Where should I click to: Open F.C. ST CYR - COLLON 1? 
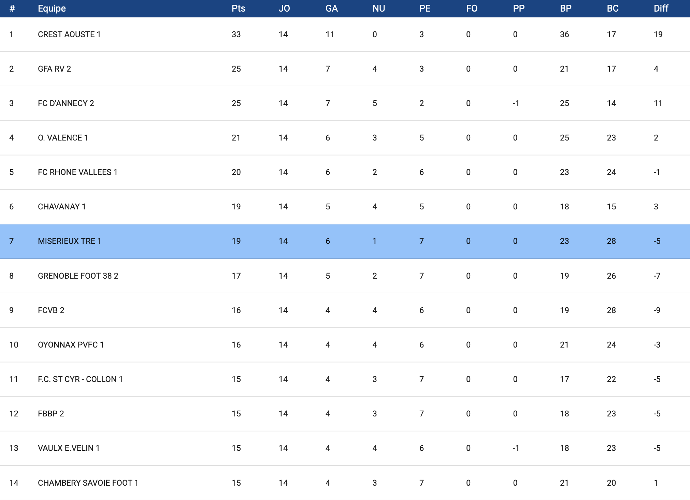point(80,379)
